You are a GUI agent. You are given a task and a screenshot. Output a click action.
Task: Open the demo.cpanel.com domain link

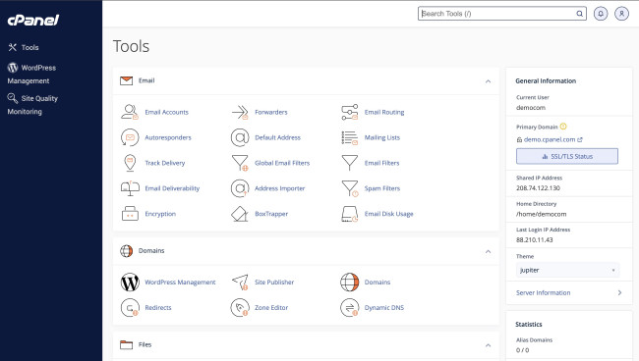(x=550, y=139)
